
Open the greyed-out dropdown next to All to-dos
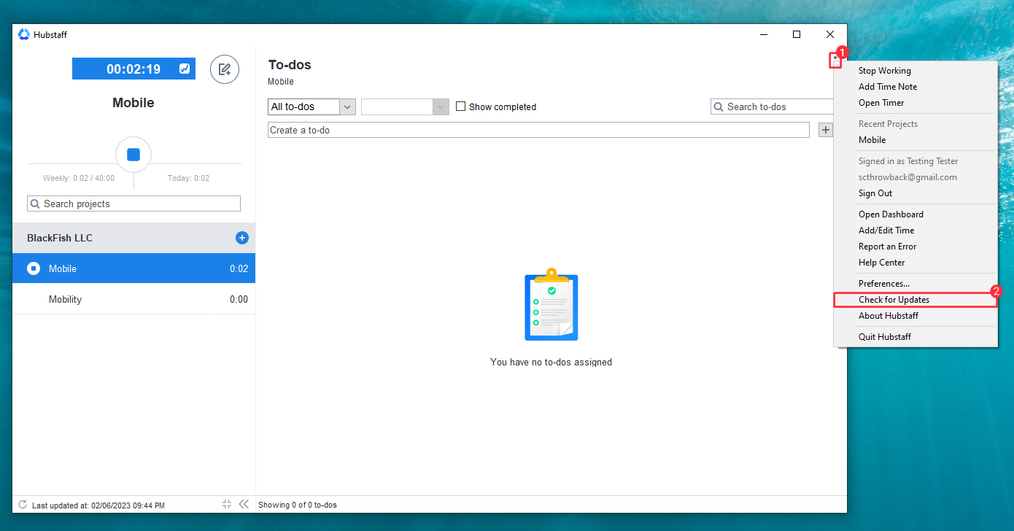405,106
